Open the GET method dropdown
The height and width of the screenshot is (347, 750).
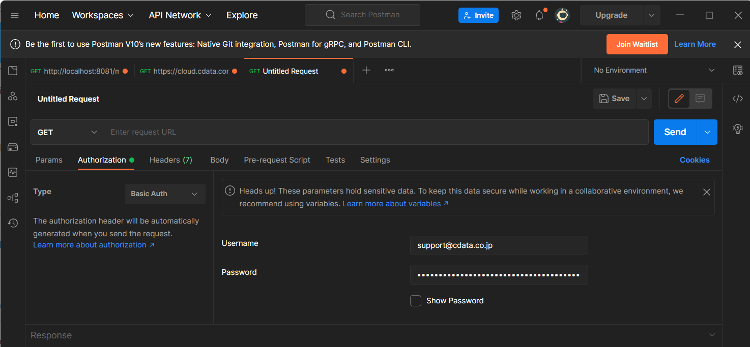coord(67,132)
